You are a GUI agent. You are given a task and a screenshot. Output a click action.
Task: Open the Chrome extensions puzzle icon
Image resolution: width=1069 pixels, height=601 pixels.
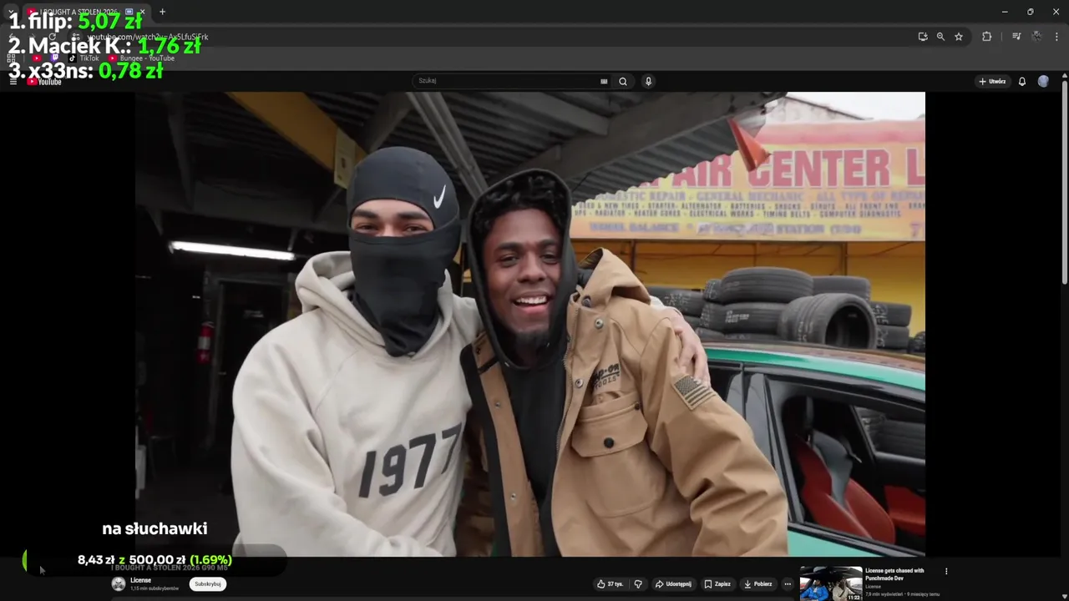(986, 37)
